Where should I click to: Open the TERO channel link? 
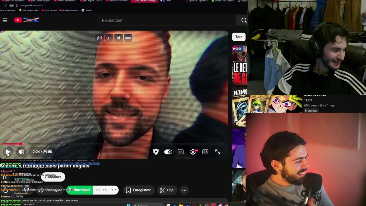pyautogui.click(x=308, y=100)
